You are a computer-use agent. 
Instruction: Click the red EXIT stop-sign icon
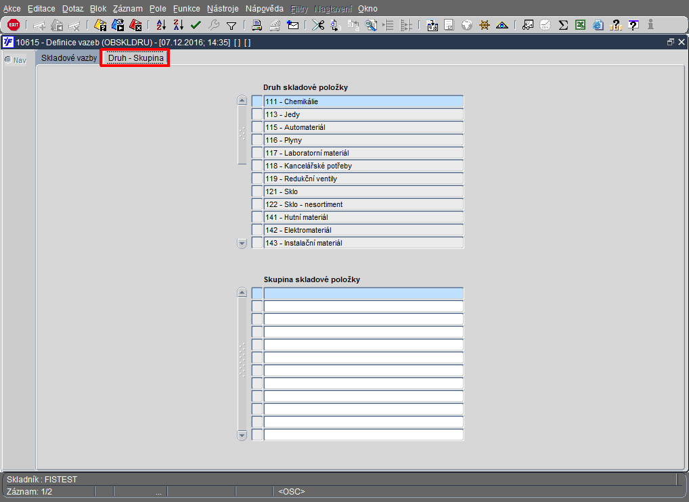(14, 25)
